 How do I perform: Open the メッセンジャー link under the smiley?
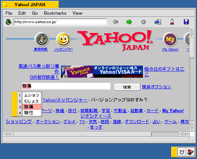tap(64, 49)
